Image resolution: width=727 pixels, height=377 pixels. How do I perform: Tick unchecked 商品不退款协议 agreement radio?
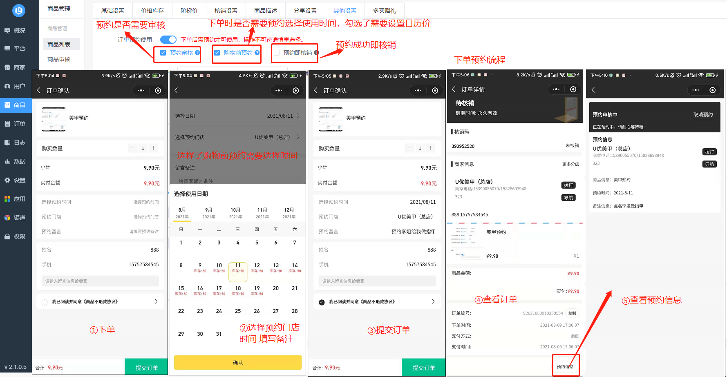[x=45, y=302]
